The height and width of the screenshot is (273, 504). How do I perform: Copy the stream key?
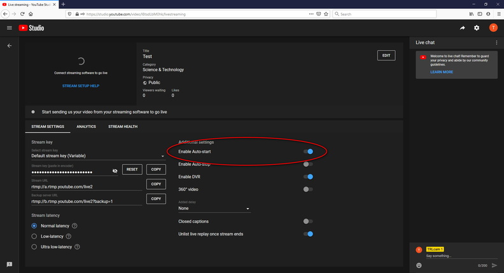pos(156,169)
